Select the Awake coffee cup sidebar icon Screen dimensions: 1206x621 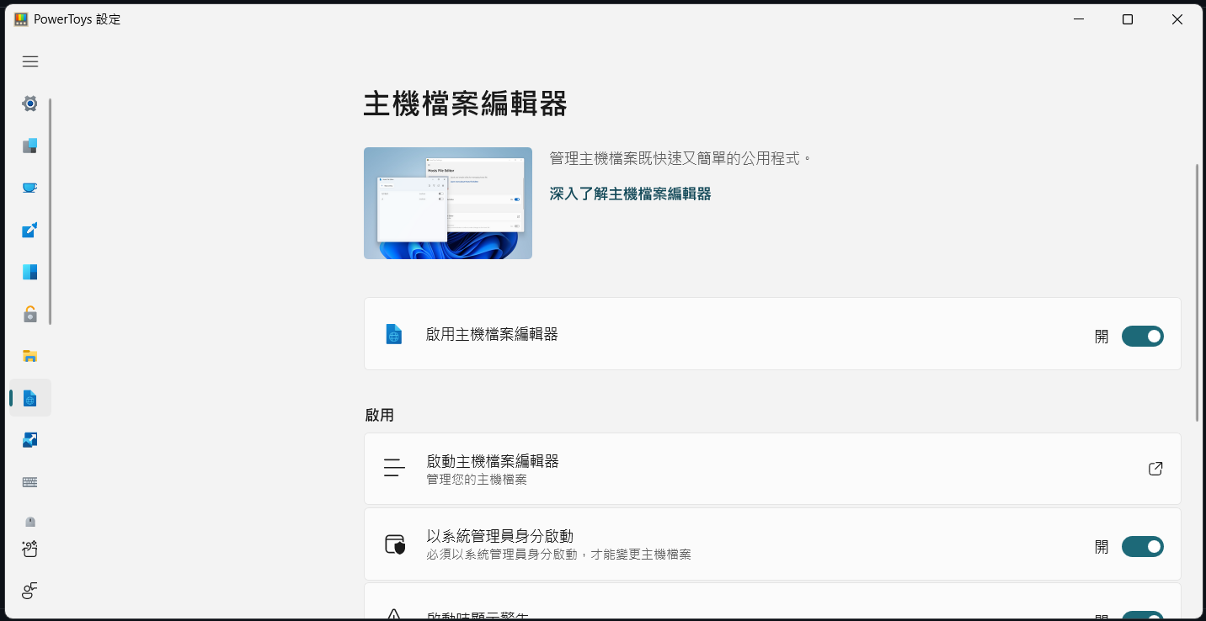[29, 187]
